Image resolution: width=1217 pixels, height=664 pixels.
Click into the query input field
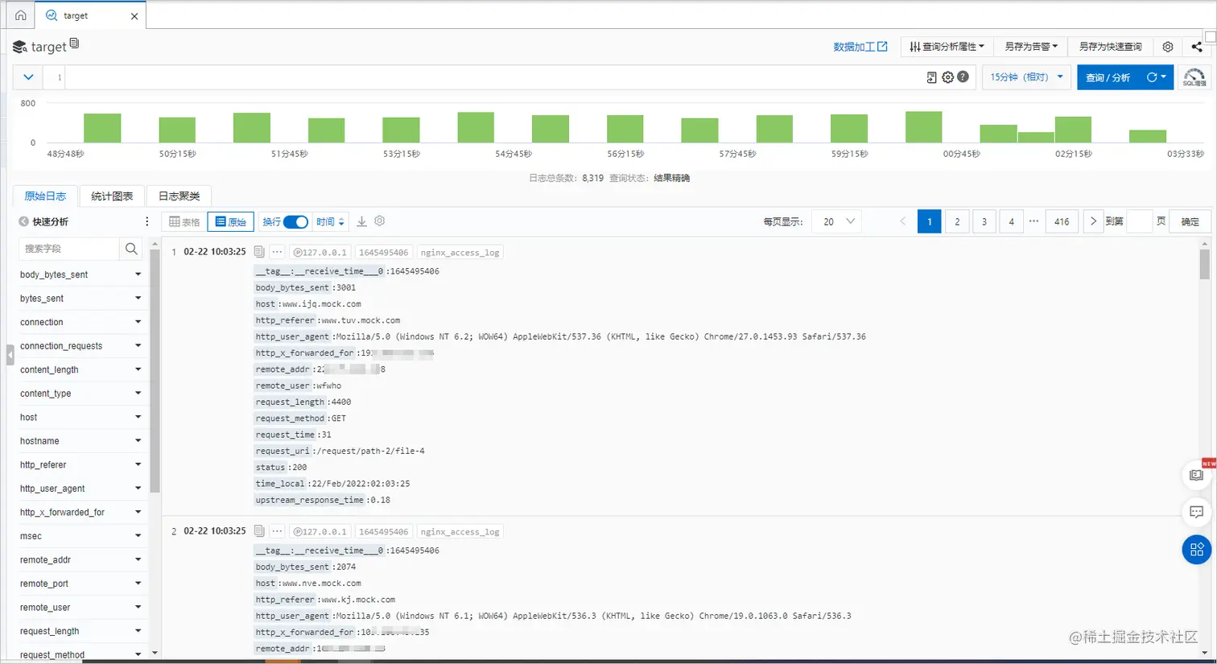[491, 77]
